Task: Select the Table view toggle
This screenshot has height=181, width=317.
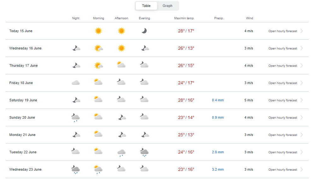Action: pyautogui.click(x=146, y=6)
